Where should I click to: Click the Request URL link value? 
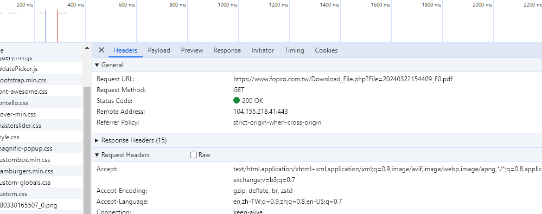pyautogui.click(x=343, y=79)
